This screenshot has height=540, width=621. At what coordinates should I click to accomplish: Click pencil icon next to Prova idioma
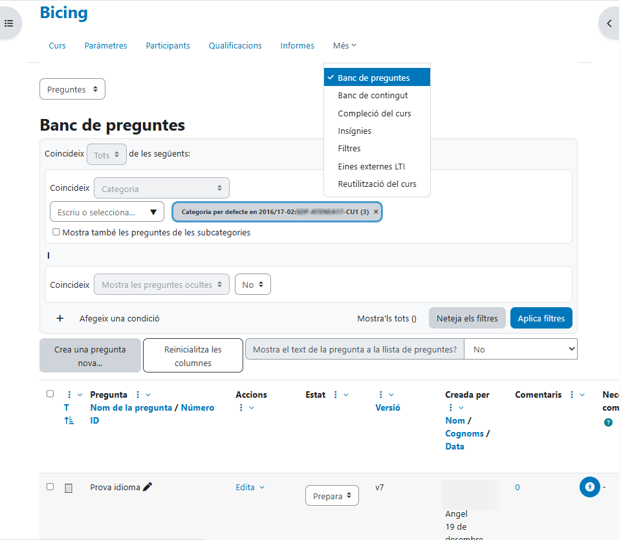tap(147, 487)
